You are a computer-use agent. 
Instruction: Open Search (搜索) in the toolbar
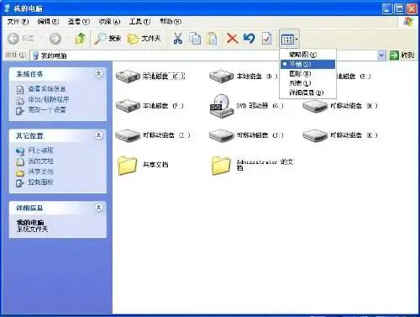coord(108,39)
